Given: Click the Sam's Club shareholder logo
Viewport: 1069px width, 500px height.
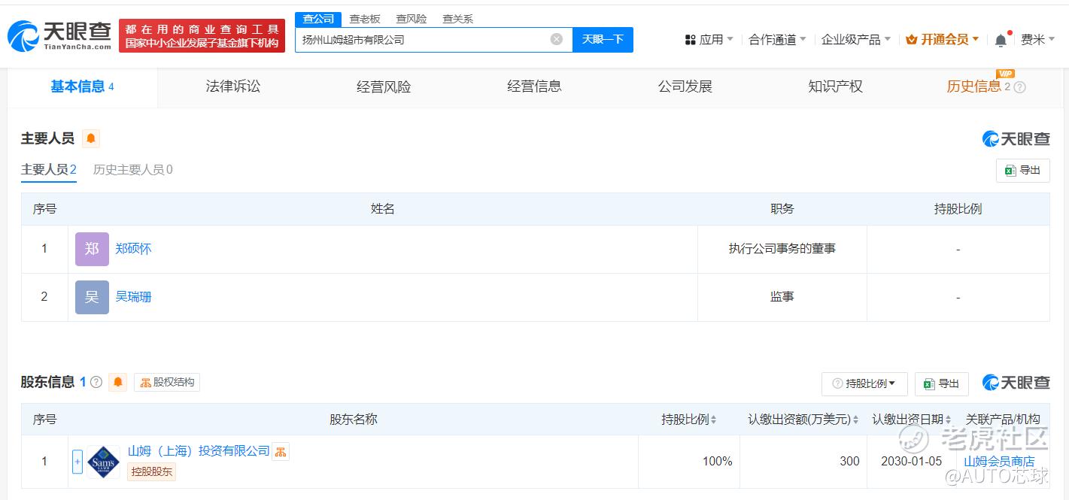Looking at the screenshot, I should tap(103, 462).
